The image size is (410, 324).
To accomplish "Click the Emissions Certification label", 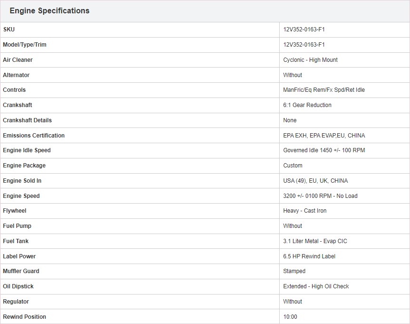I will click(x=34, y=136).
